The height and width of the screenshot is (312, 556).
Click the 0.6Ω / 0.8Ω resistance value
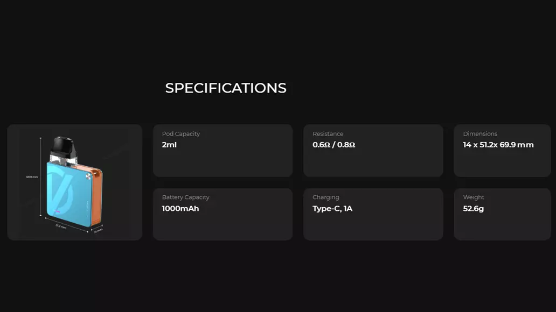pyautogui.click(x=333, y=145)
